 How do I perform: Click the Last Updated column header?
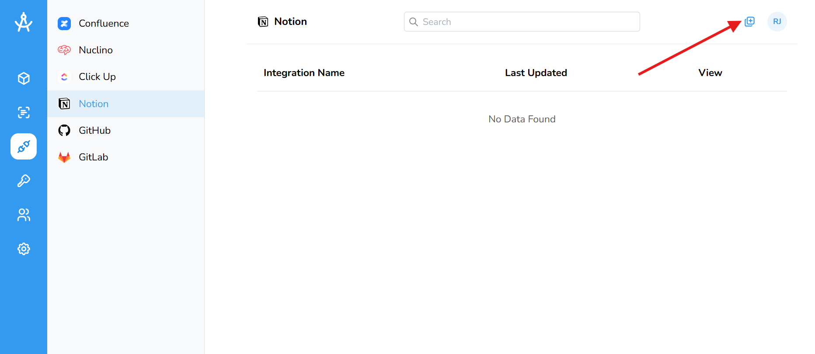[536, 73]
